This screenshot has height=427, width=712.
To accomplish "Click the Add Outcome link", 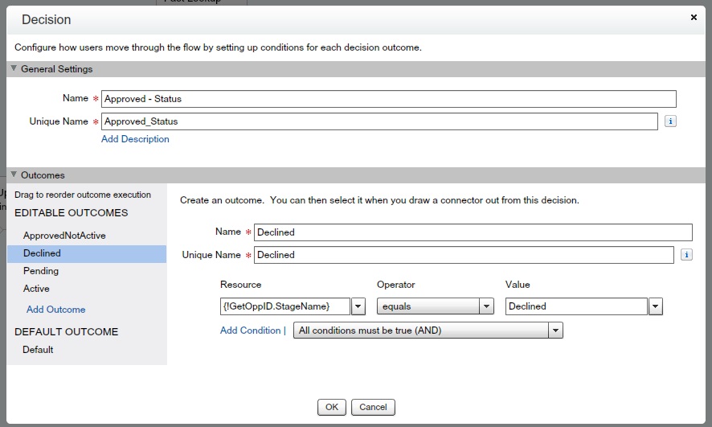I will tap(55, 310).
